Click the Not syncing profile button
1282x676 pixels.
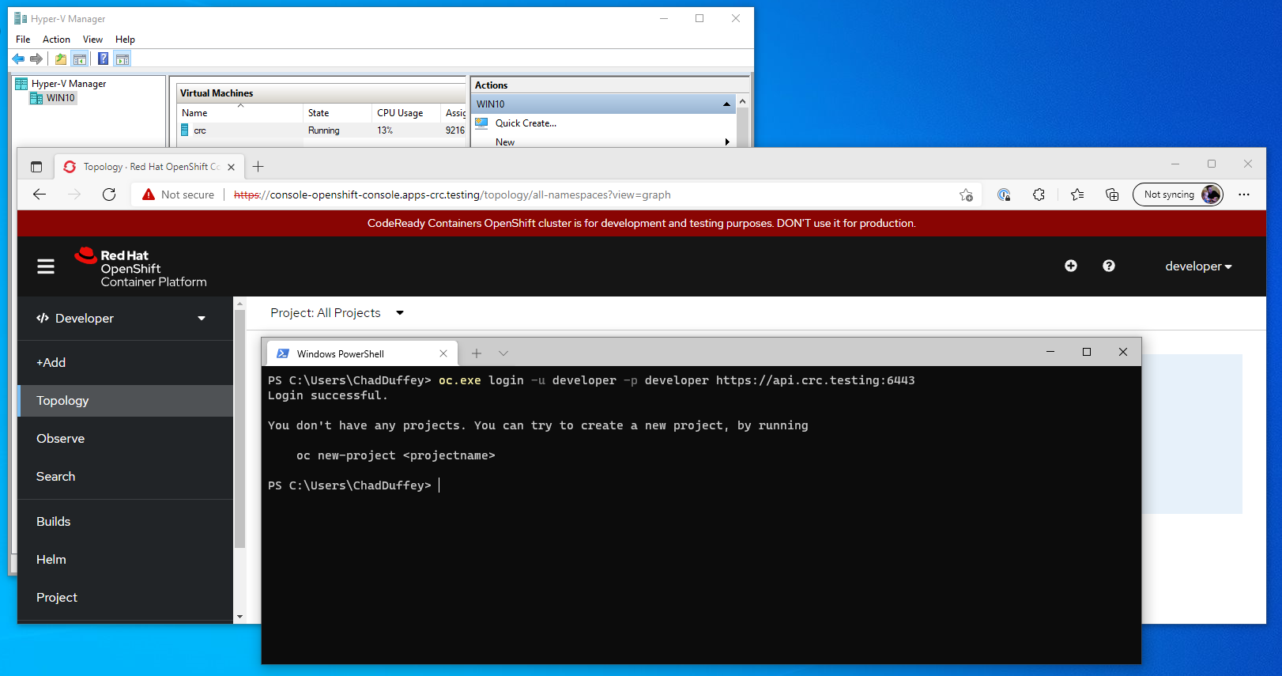pos(1178,194)
